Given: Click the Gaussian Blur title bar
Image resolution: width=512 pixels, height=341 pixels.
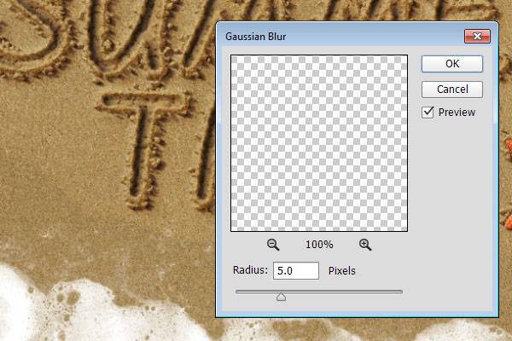Looking at the screenshot, I should [341, 37].
